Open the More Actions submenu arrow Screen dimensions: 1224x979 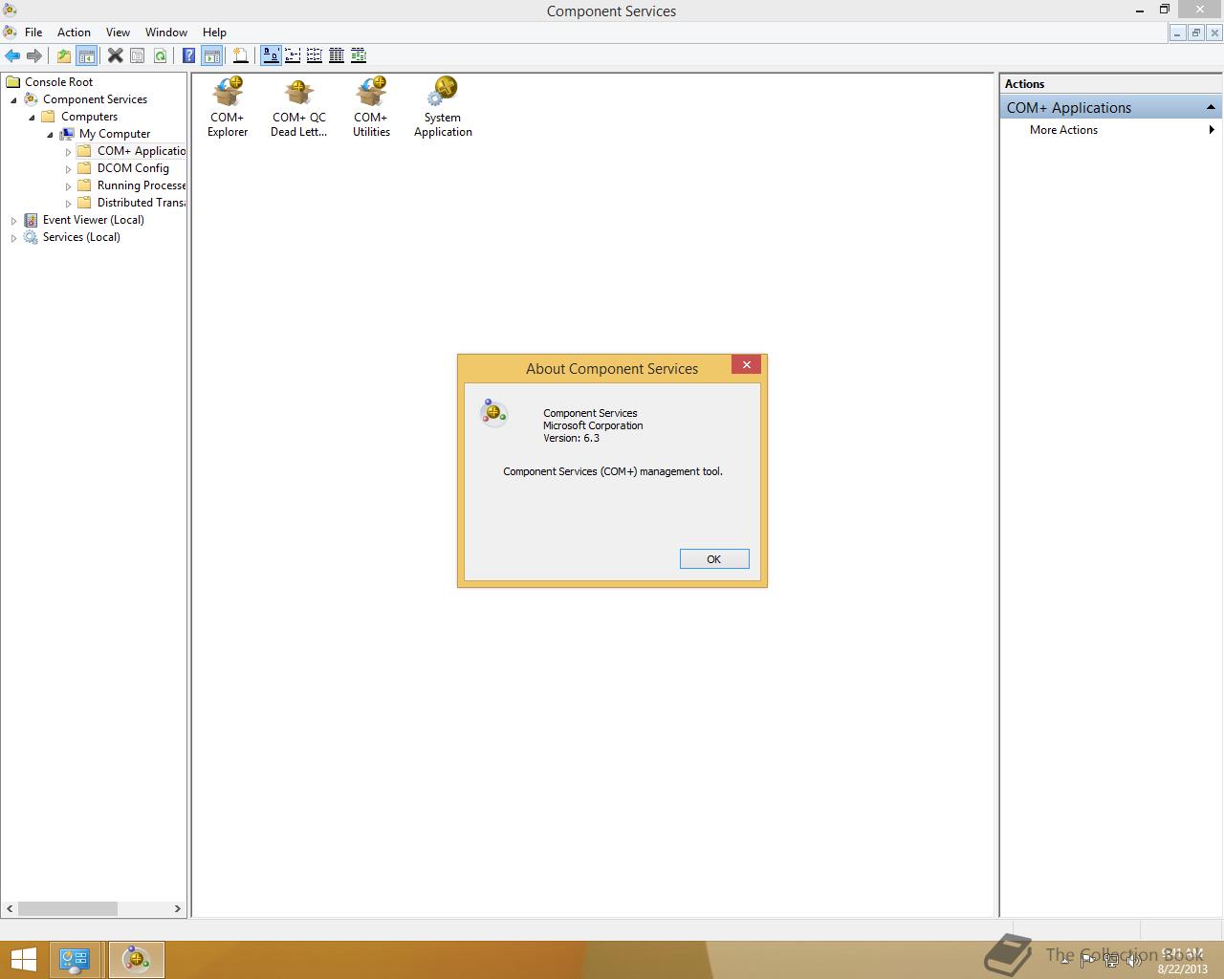point(1212,130)
